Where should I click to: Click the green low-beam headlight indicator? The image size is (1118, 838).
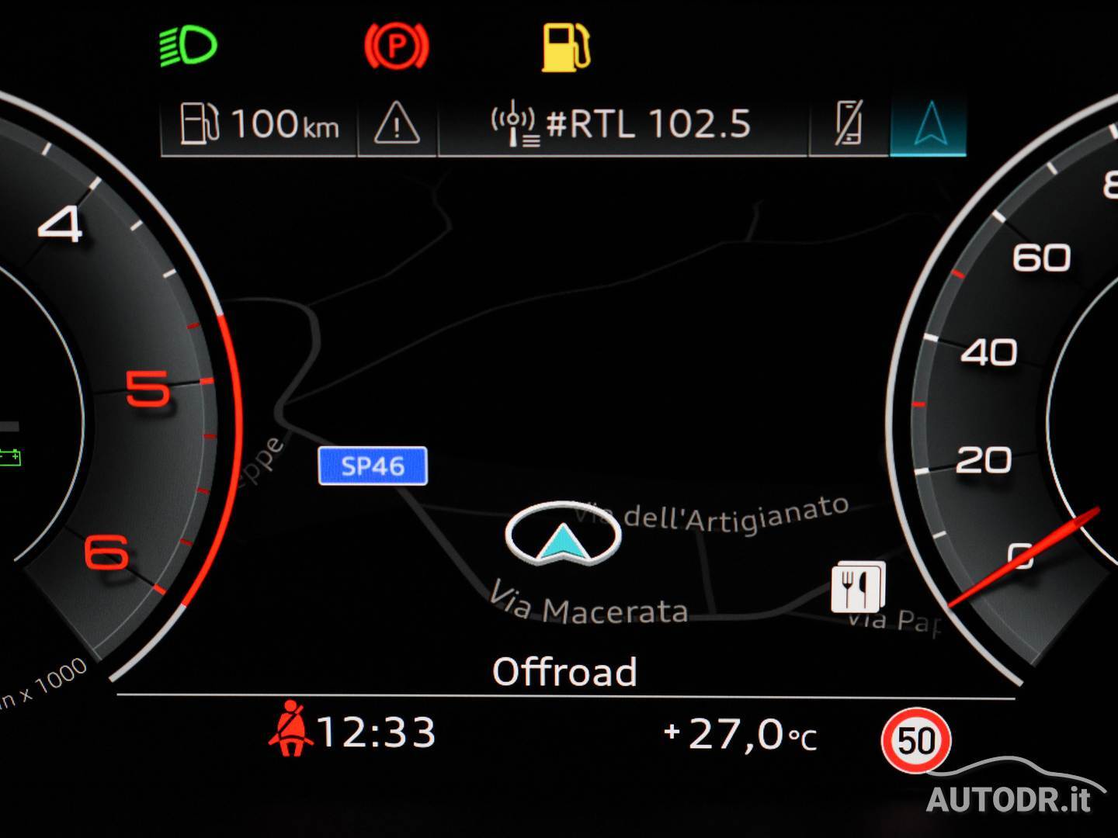(189, 46)
